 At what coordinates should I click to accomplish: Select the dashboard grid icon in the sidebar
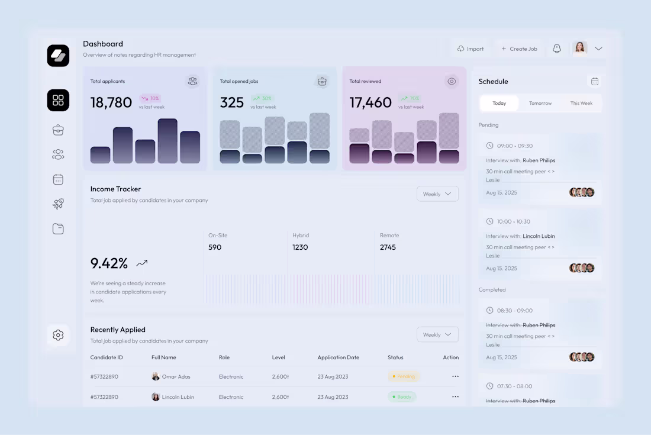57,100
